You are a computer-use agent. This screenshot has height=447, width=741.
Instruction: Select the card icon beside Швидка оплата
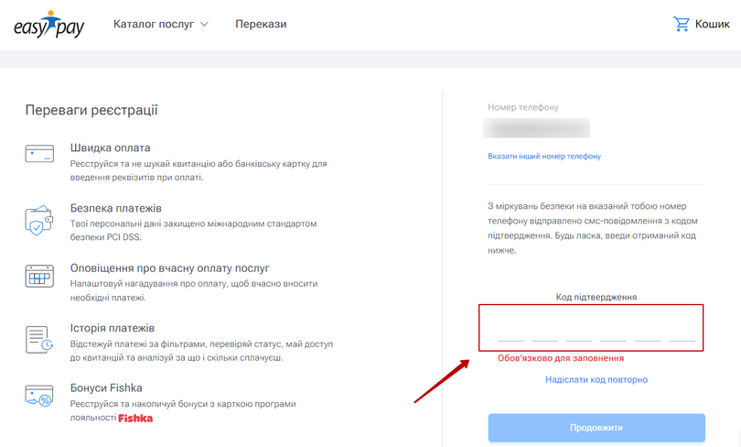(39, 154)
